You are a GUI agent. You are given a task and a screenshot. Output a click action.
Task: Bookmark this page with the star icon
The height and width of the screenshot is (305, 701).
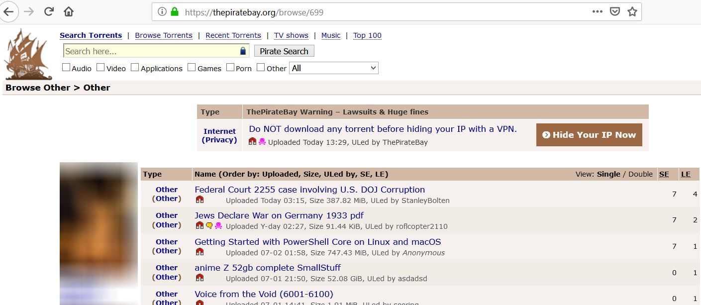pos(632,11)
